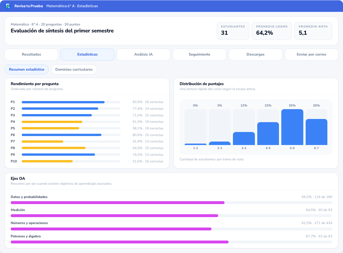Click the Estudiantes 31 stat card
This screenshot has height=253, width=343.
coord(233,31)
